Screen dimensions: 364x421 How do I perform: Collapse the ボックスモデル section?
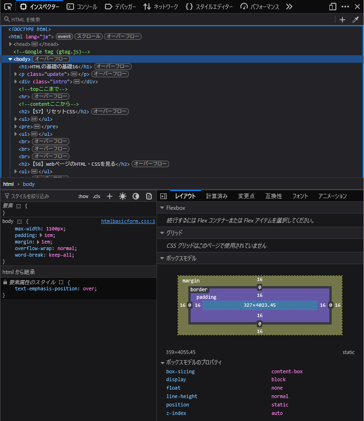[162, 259]
